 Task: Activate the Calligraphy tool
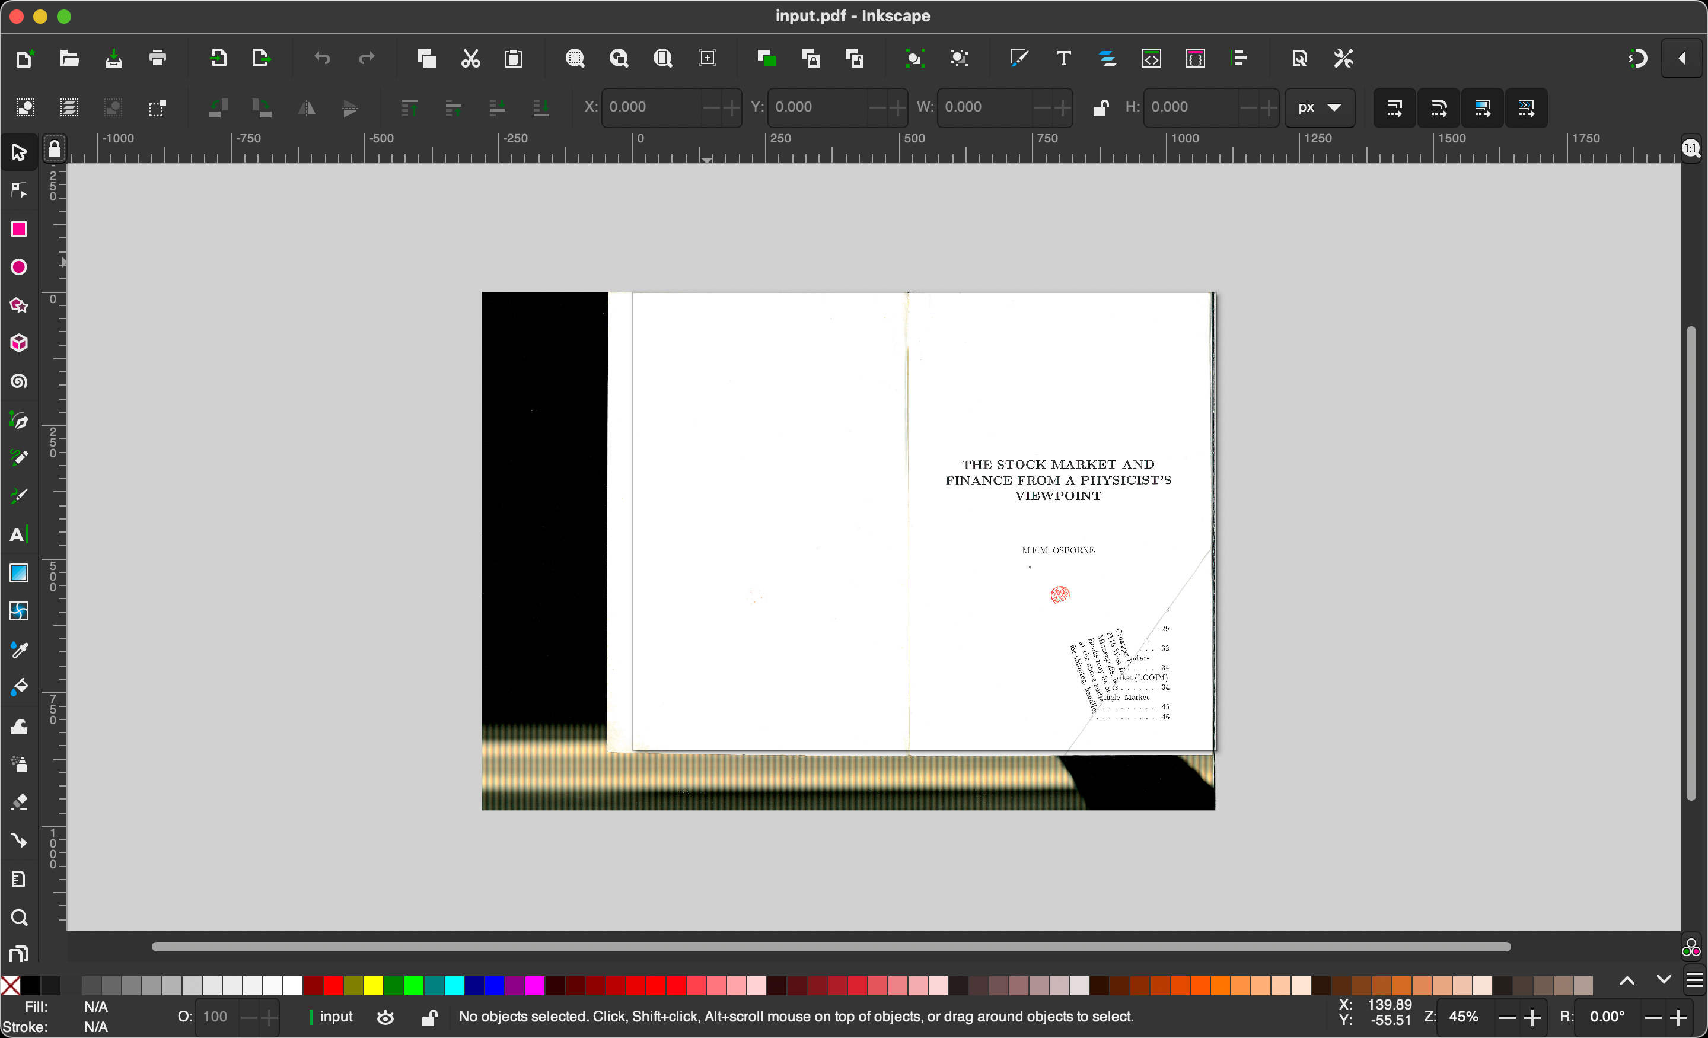click(x=19, y=495)
